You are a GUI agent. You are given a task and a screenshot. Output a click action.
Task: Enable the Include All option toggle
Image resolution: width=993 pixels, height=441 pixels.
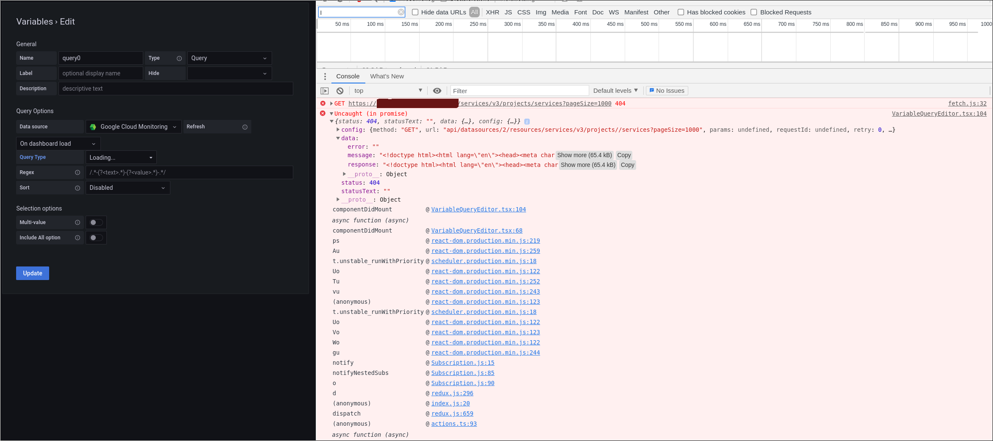pos(96,237)
